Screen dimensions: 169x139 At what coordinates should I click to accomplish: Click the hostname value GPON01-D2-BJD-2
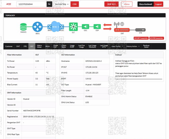coord(94,61)
